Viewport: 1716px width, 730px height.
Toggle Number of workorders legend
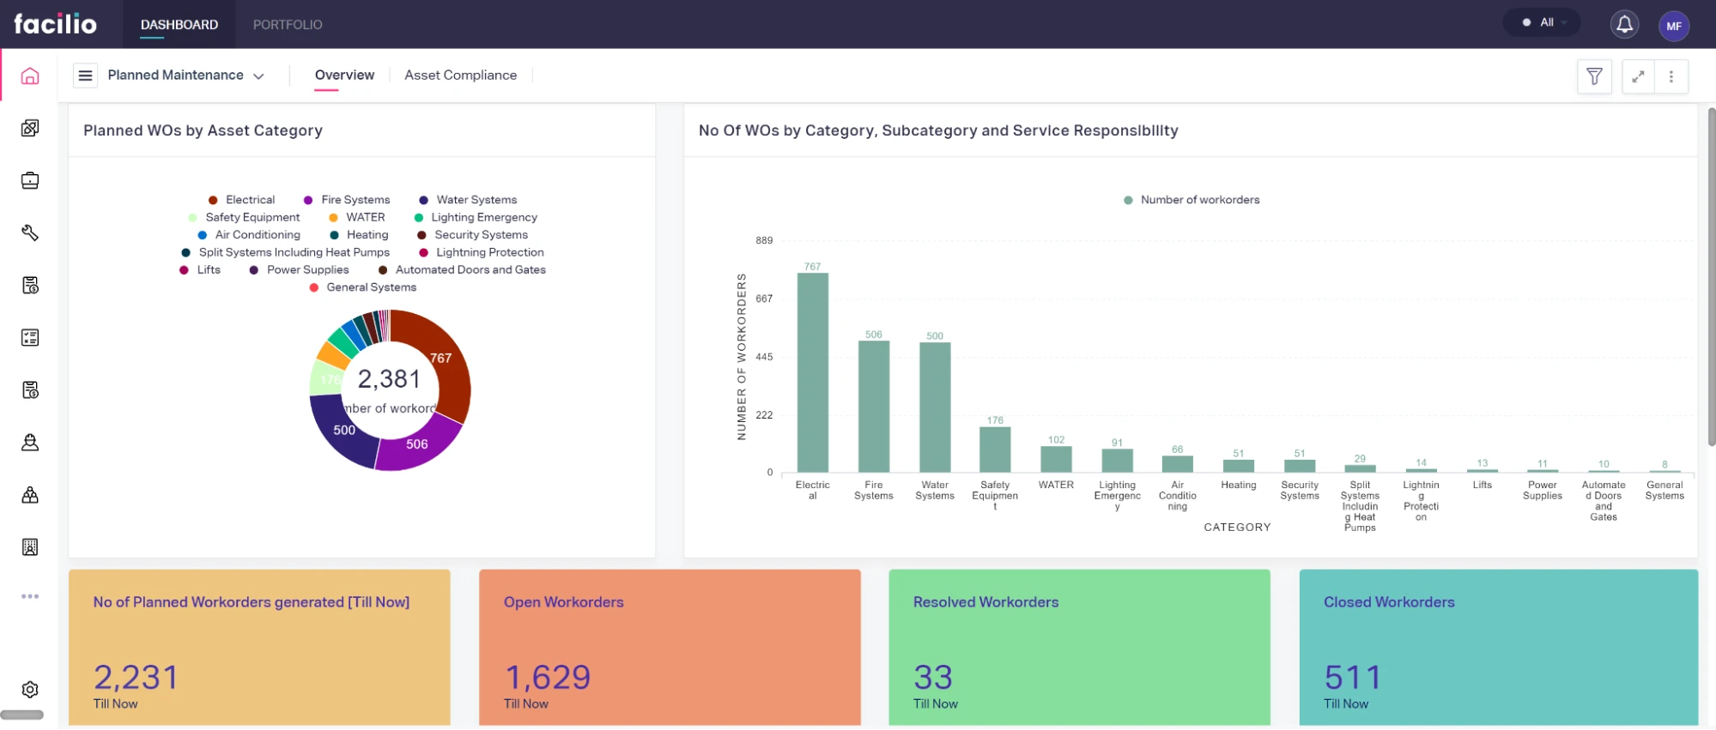click(x=1199, y=200)
